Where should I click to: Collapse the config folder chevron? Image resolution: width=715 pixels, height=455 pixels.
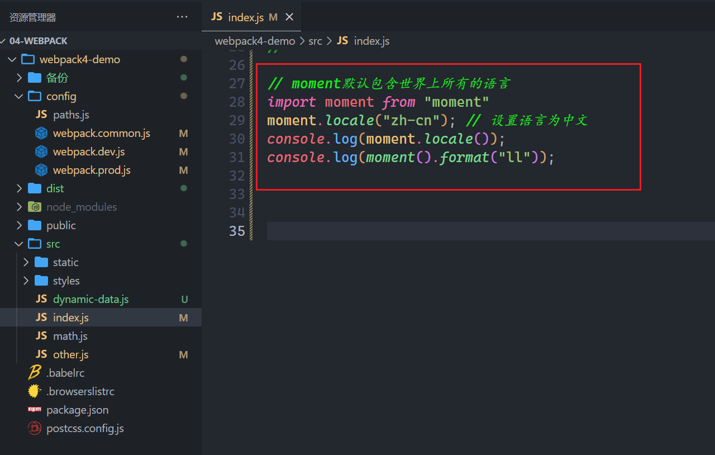(19, 96)
